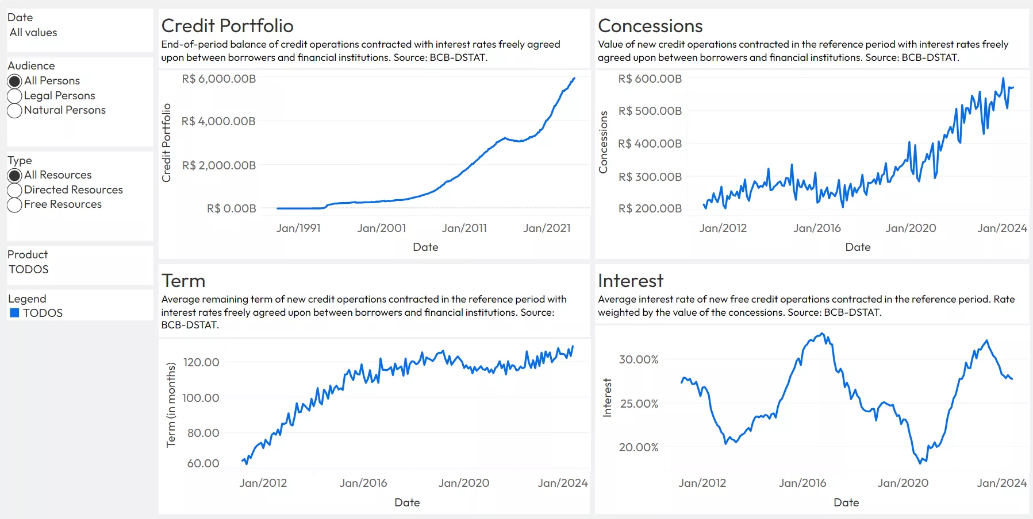Click the Term chart title
Image resolution: width=1033 pixels, height=519 pixels.
tap(183, 281)
